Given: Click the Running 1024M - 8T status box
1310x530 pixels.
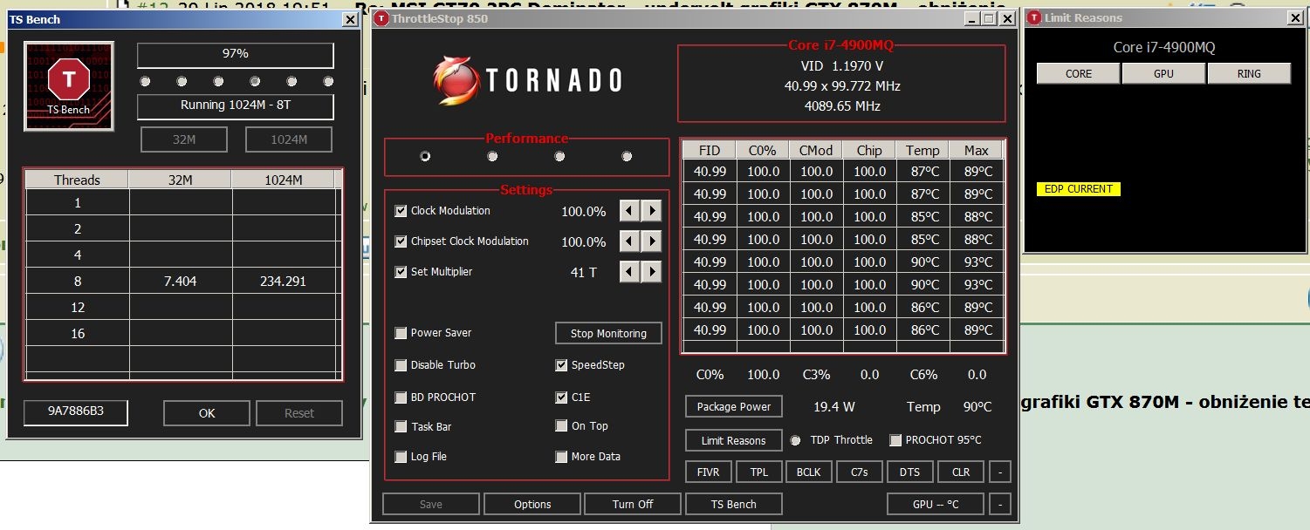Looking at the screenshot, I should (x=236, y=106).
